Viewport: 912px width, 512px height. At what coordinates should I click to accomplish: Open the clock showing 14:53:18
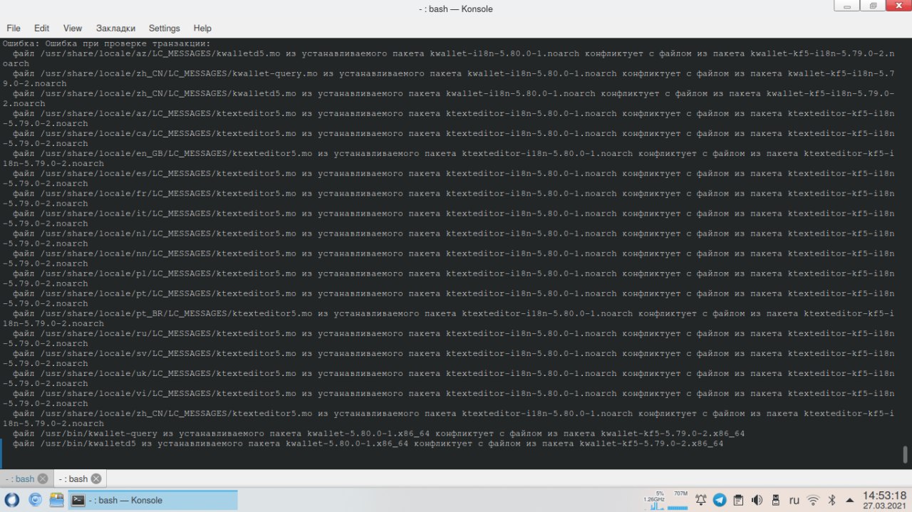(x=885, y=500)
